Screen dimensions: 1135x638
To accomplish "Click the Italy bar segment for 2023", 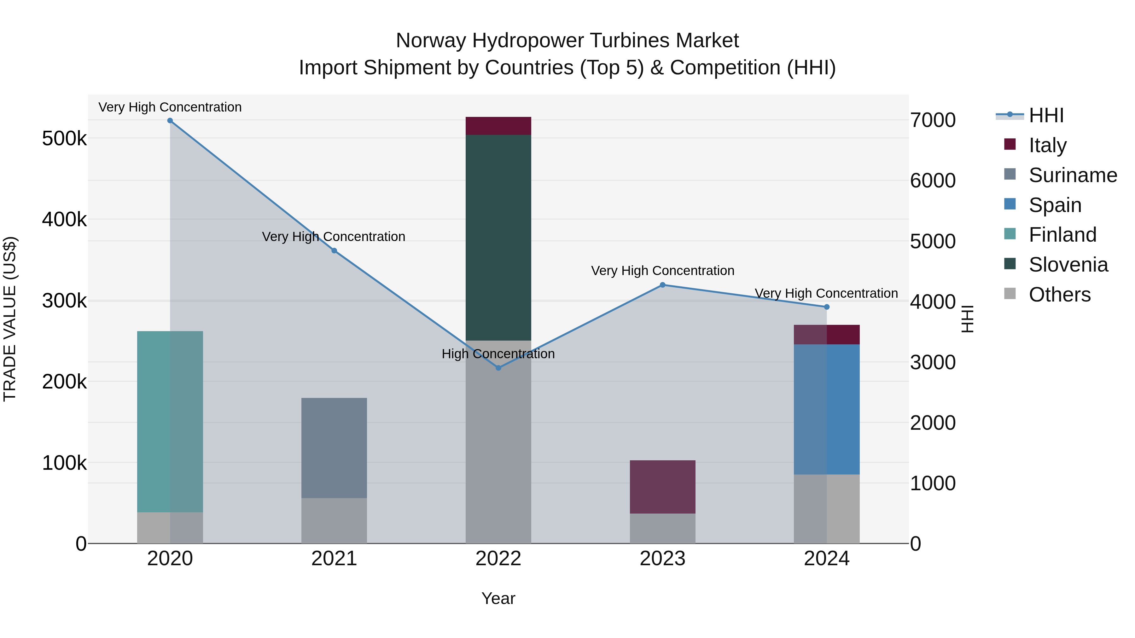I will pos(662,487).
